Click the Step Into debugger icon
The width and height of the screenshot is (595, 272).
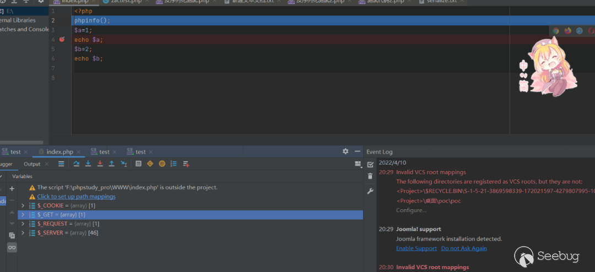(88, 164)
